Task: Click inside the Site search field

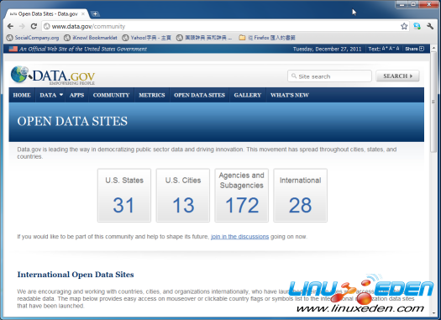Action: pos(329,76)
